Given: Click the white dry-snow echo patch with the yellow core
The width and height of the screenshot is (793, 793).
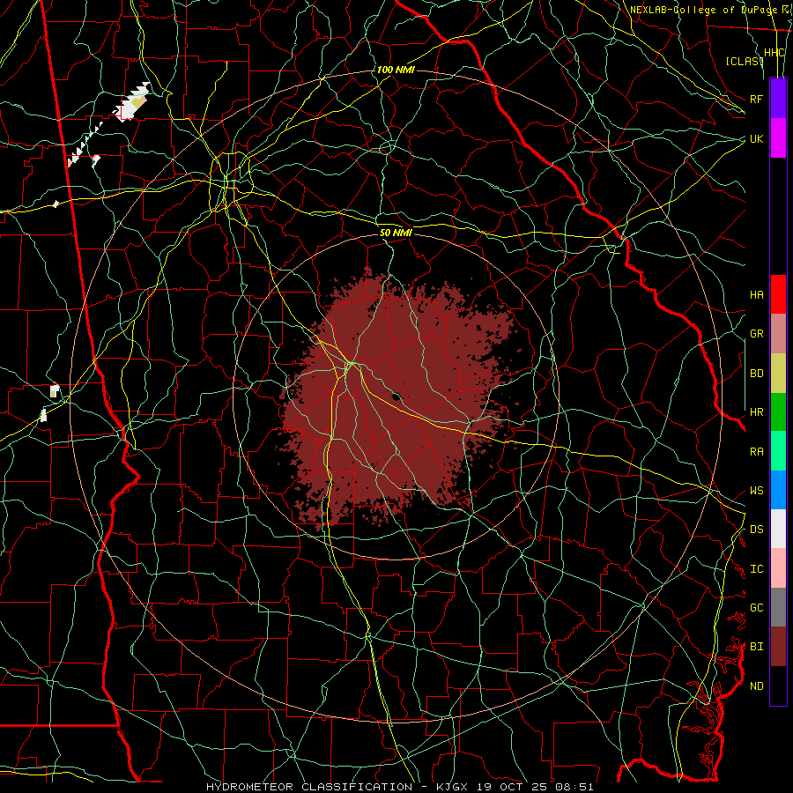Looking at the screenshot, I should (133, 102).
